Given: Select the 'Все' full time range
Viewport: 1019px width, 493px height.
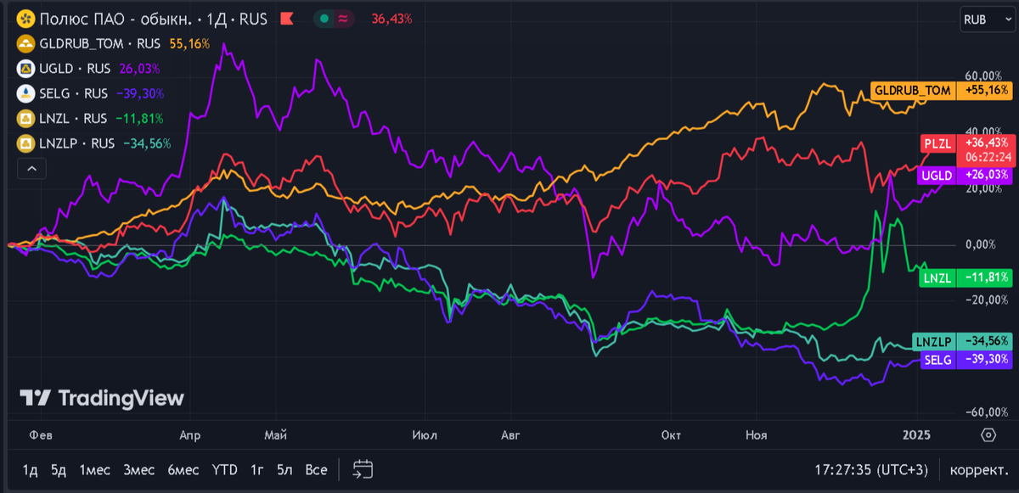Looking at the screenshot, I should 316,469.
